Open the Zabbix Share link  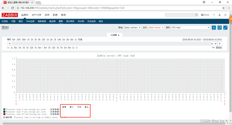205,15
